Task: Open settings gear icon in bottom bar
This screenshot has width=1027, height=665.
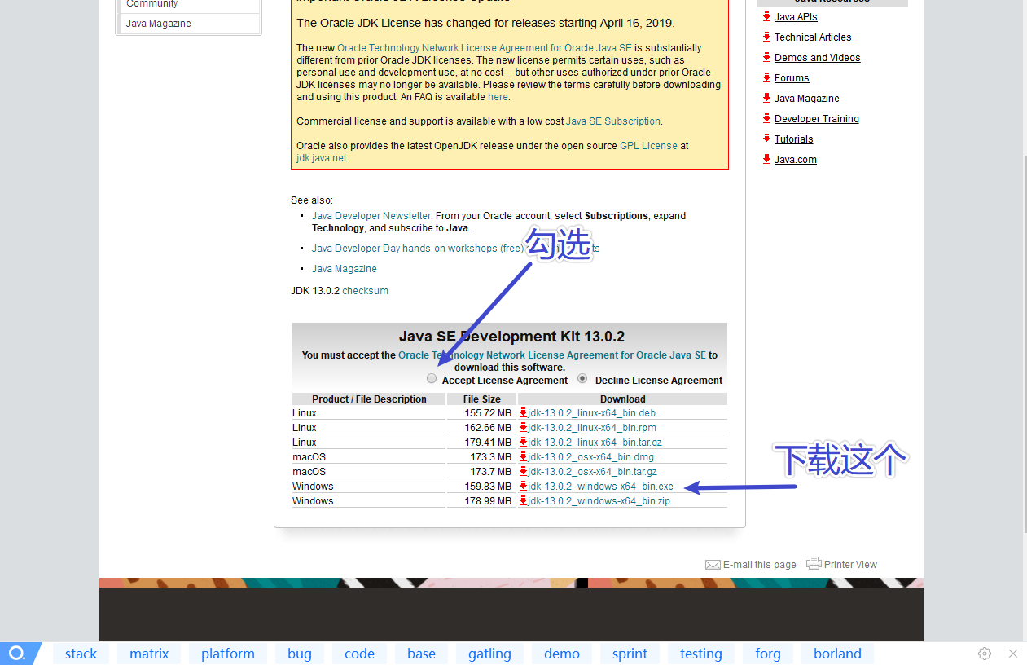Action: click(x=985, y=654)
